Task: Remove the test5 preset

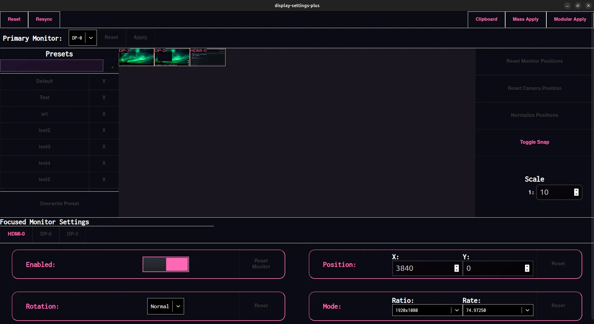Action: click(104, 180)
